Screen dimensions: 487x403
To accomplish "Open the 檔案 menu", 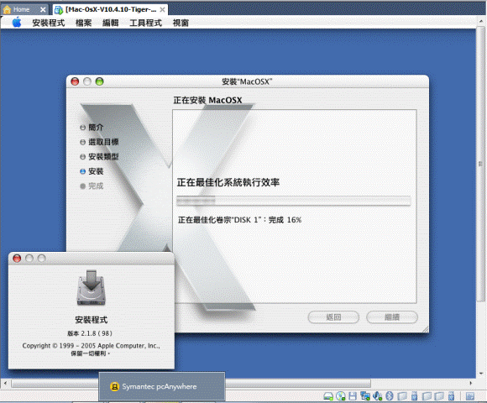I will point(84,23).
